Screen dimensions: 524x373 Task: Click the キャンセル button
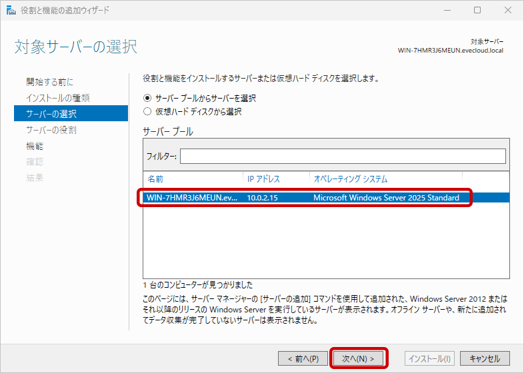pos(485,358)
